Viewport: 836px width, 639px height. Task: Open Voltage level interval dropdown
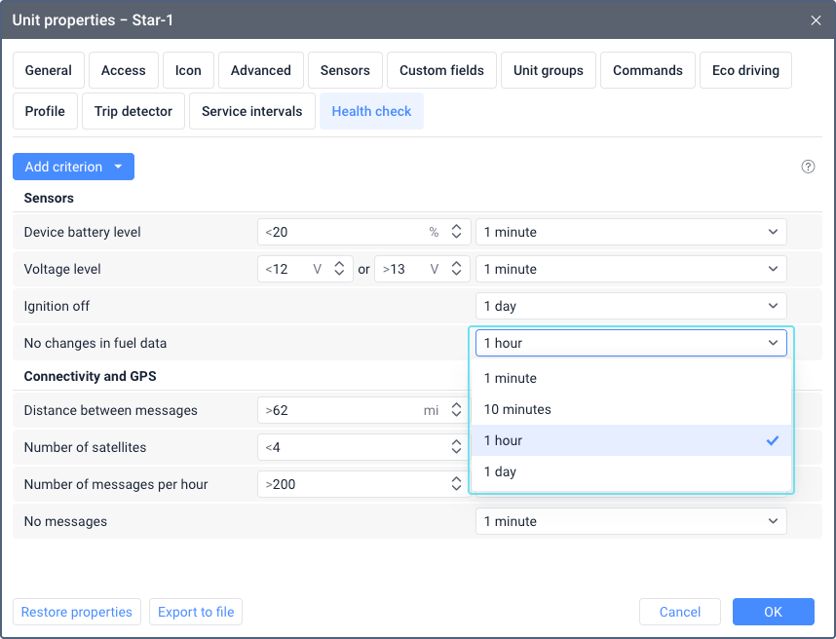point(630,269)
